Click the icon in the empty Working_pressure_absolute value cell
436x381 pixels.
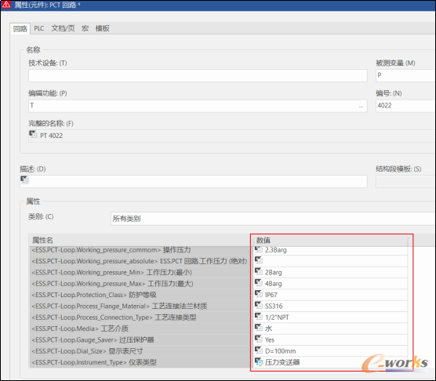tap(259, 260)
